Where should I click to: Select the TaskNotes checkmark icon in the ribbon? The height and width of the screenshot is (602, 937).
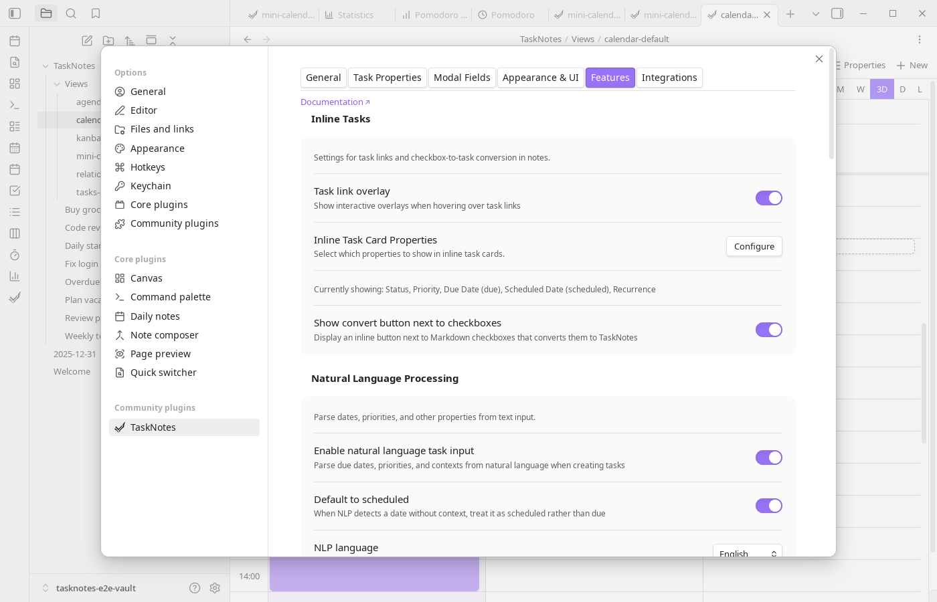pyautogui.click(x=14, y=298)
